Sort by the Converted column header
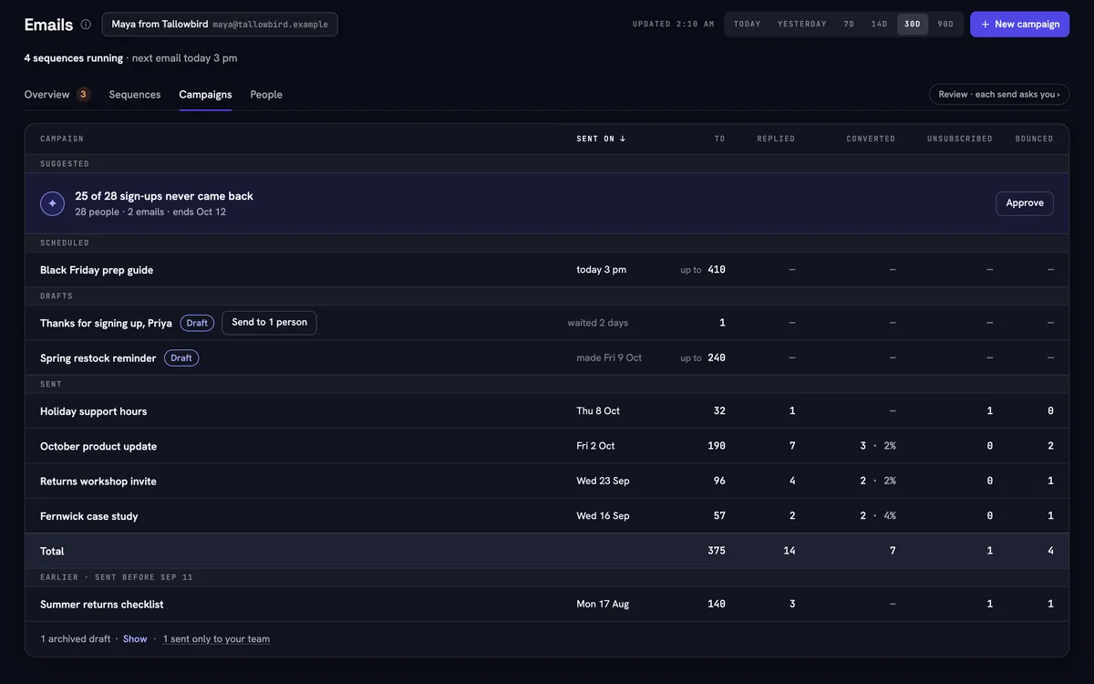The height and width of the screenshot is (684, 1094). (x=871, y=139)
